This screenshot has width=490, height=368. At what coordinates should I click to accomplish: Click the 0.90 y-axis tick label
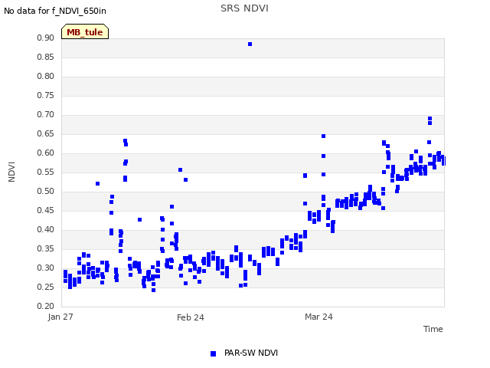click(46, 38)
